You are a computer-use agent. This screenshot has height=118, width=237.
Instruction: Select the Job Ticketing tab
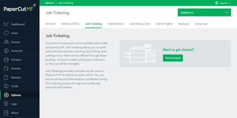tap(93, 24)
